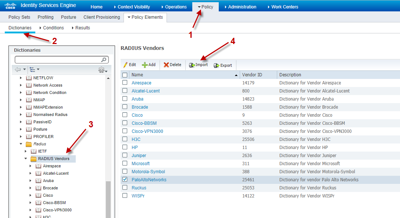Toggle the select-all checkbox in table header
The width and height of the screenshot is (400, 218).
point(125,75)
